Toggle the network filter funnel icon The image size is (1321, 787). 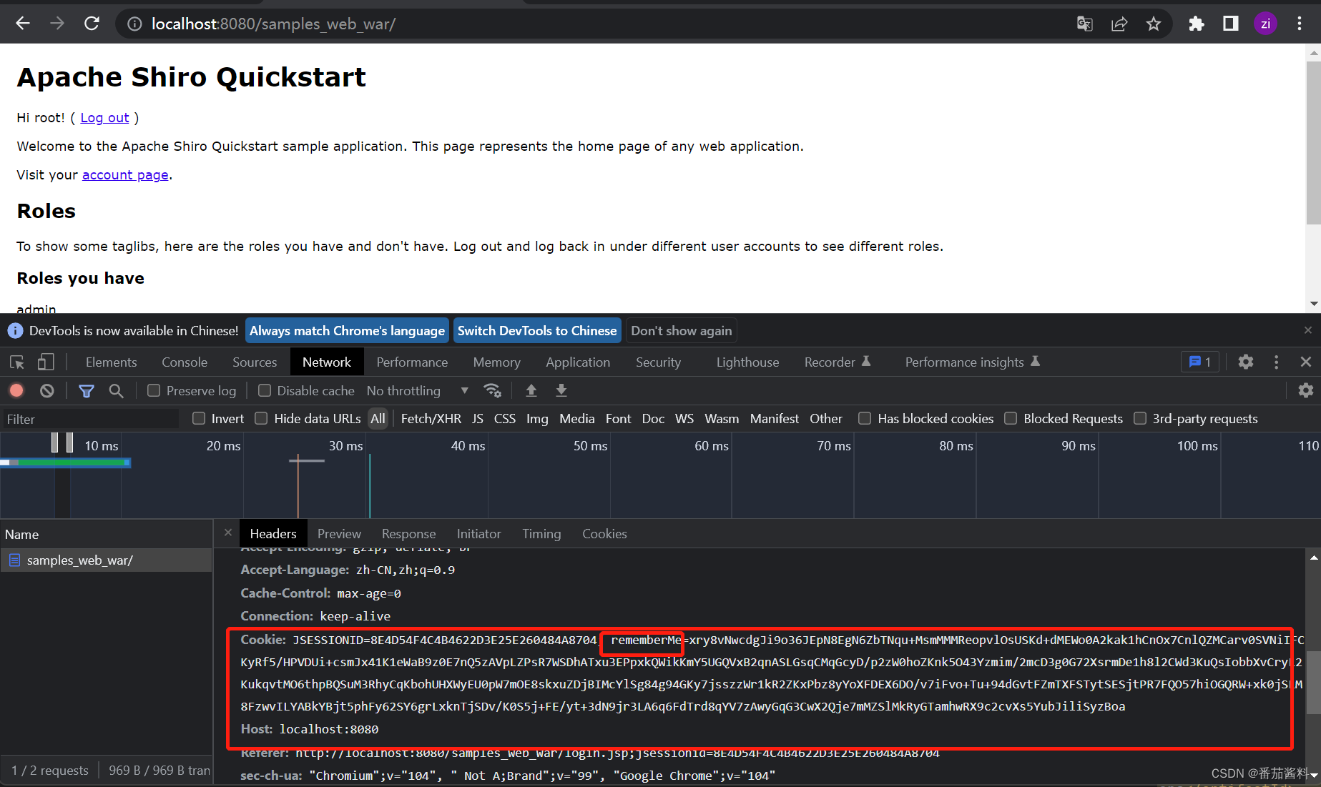87,390
